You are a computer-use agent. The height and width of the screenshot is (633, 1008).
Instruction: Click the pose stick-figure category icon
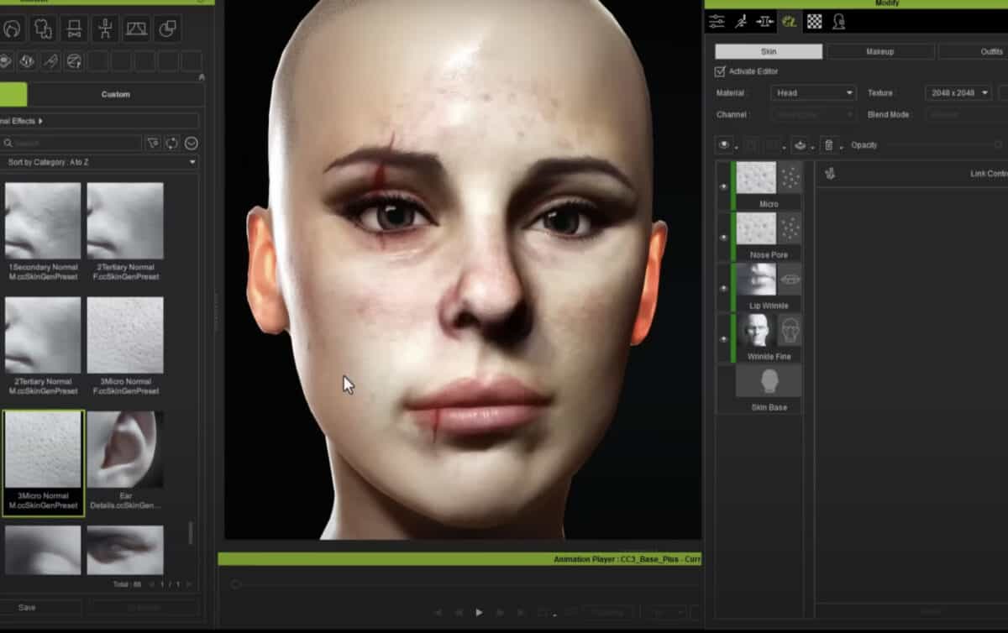(105, 29)
